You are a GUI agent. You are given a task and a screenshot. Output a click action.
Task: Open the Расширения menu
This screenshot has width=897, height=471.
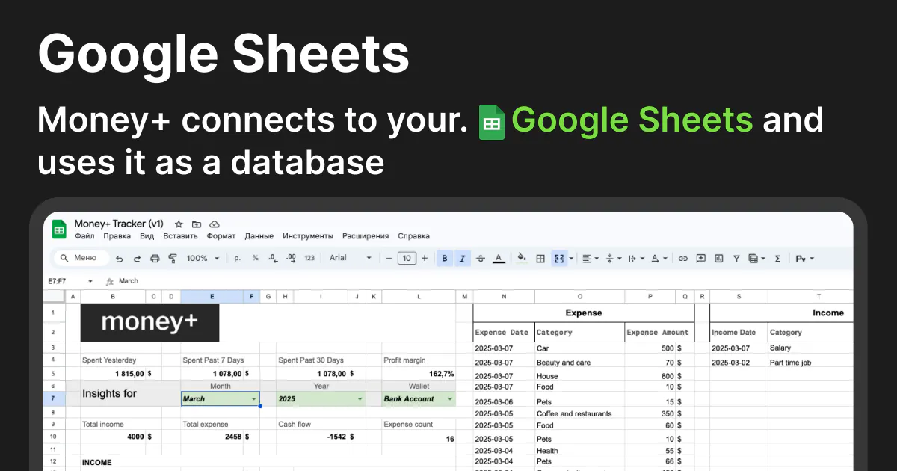coord(366,236)
